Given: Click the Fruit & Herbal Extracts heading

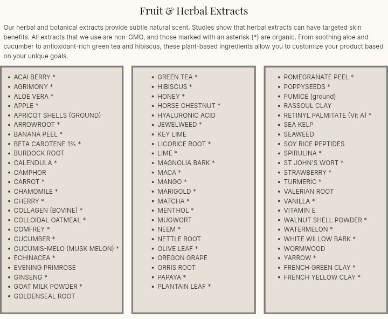Looking at the screenshot, I should pos(194,11).
